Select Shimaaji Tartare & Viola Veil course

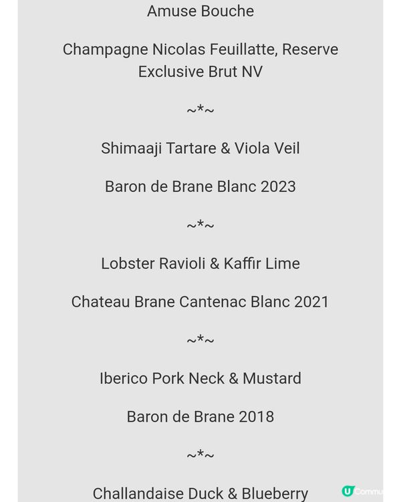click(x=200, y=148)
